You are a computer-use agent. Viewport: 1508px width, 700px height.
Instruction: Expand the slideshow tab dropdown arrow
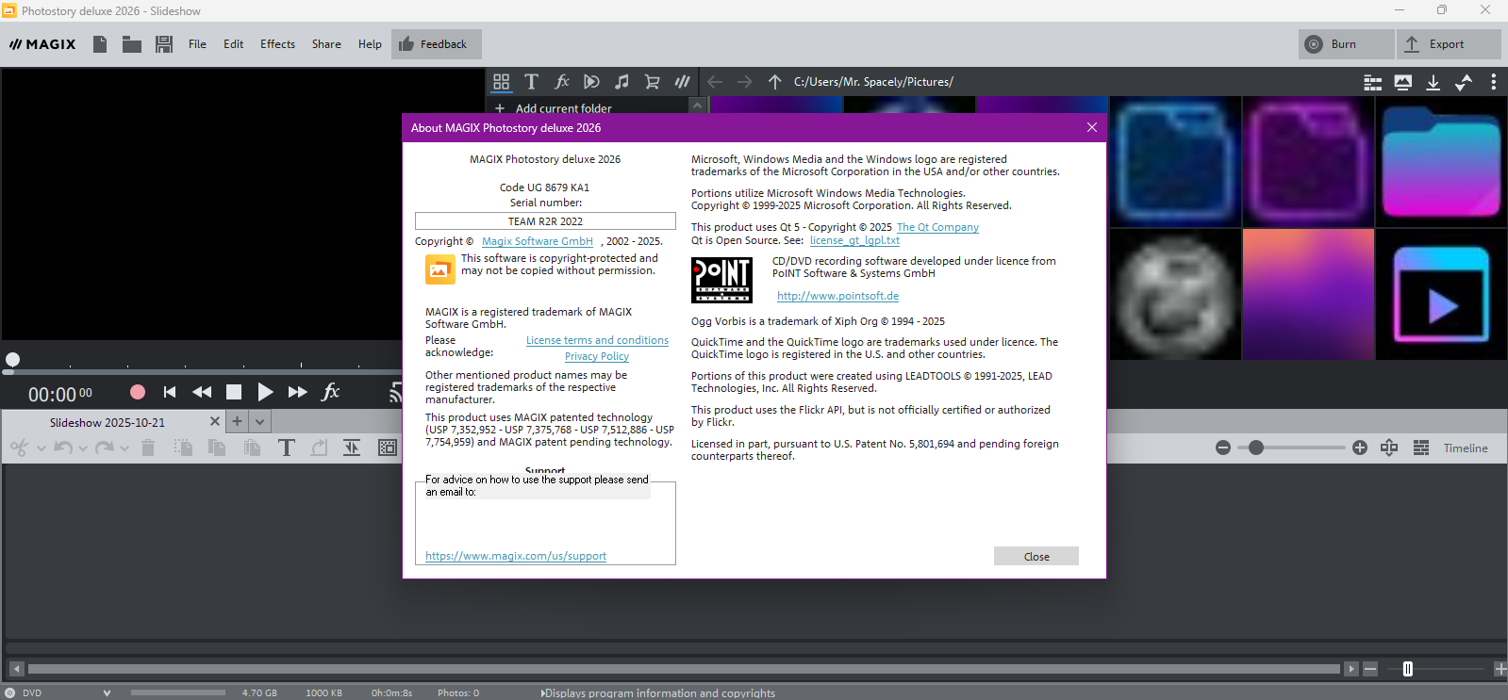pyautogui.click(x=260, y=422)
